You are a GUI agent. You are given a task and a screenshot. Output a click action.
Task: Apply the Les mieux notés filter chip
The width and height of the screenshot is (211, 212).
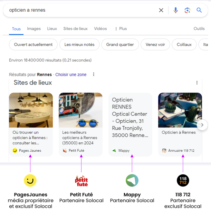79,44
